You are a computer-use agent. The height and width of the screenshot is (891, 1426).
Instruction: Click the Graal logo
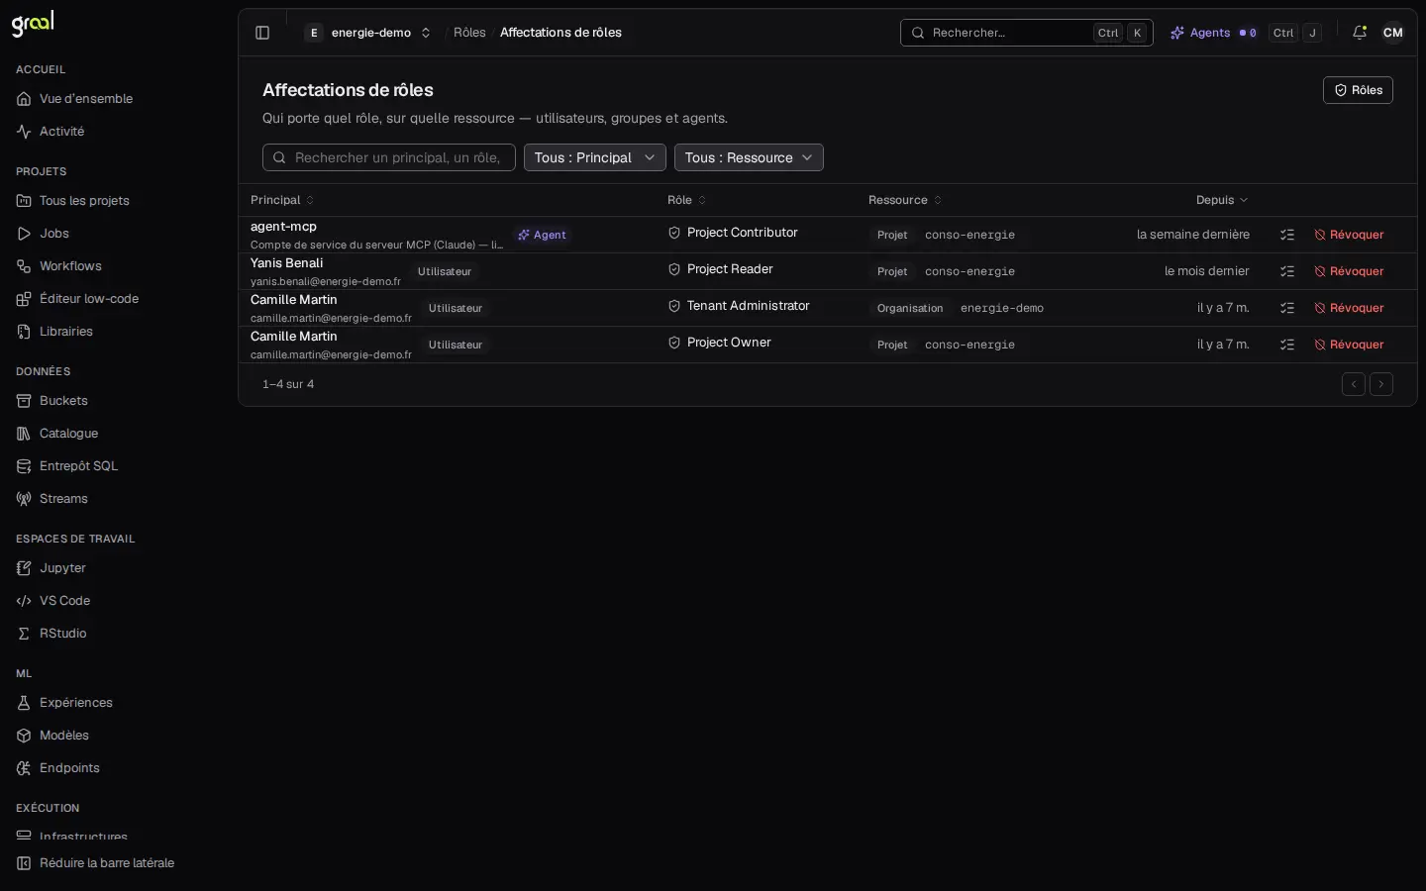coord(33,24)
